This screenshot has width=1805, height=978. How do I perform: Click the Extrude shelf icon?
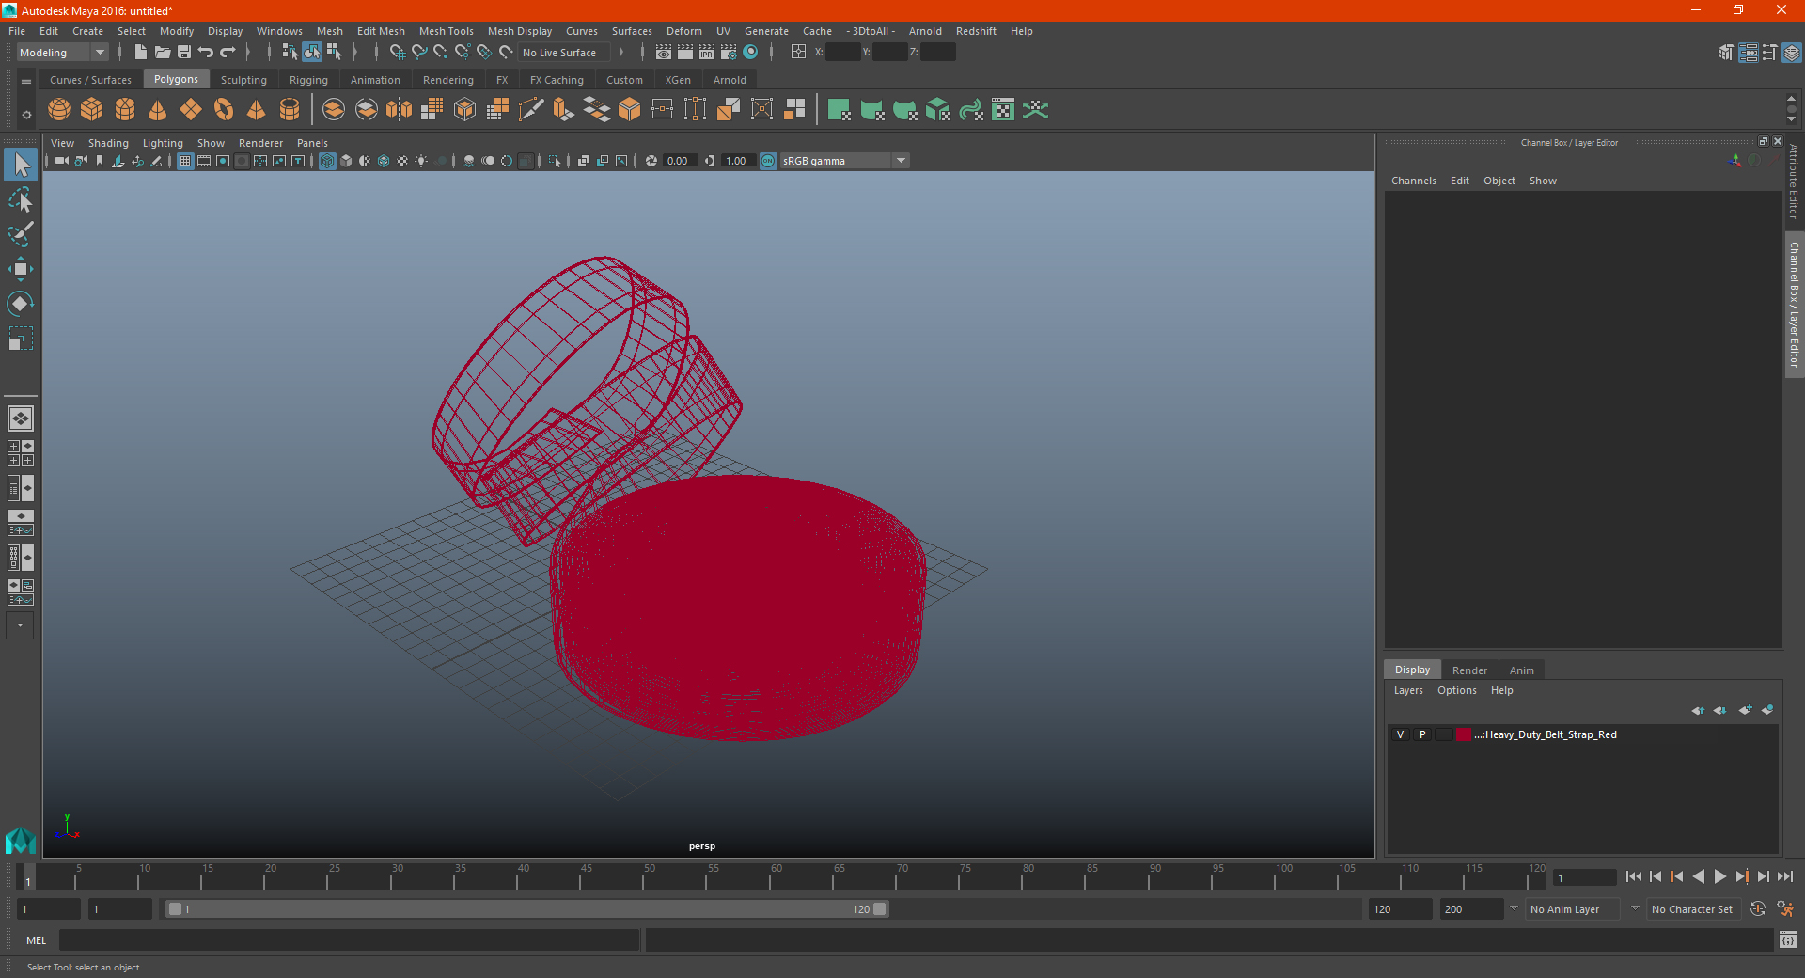[x=563, y=110]
